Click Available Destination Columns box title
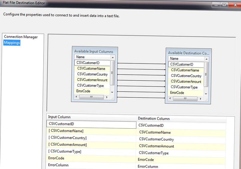Viewport: 241px width, 169px height. (188, 53)
